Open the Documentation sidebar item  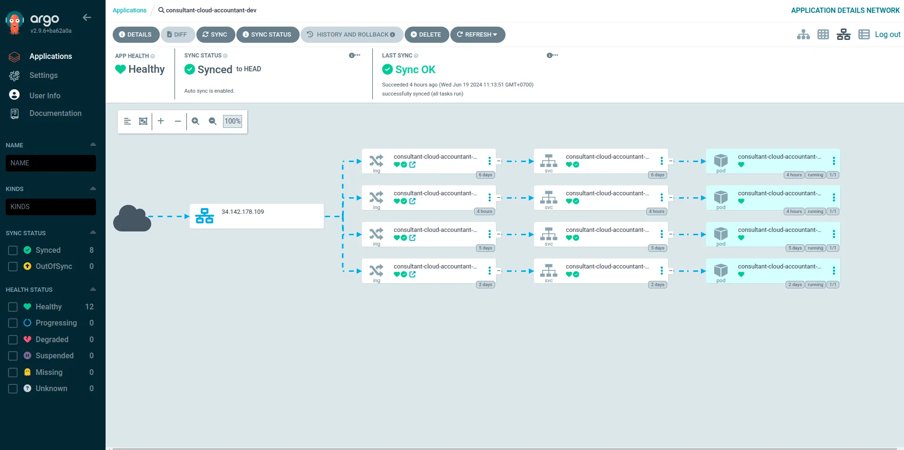click(x=55, y=114)
